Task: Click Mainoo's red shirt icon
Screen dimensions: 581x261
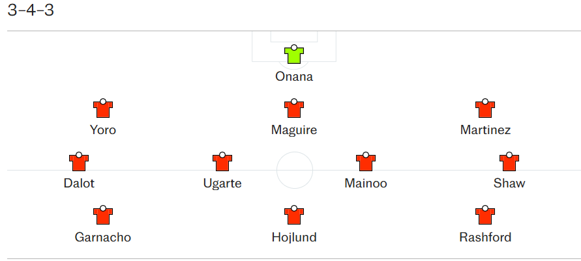Action: tap(366, 162)
